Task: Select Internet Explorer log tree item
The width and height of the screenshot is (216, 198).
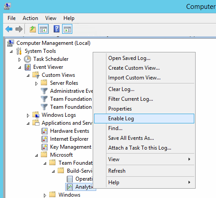Action: (69, 139)
